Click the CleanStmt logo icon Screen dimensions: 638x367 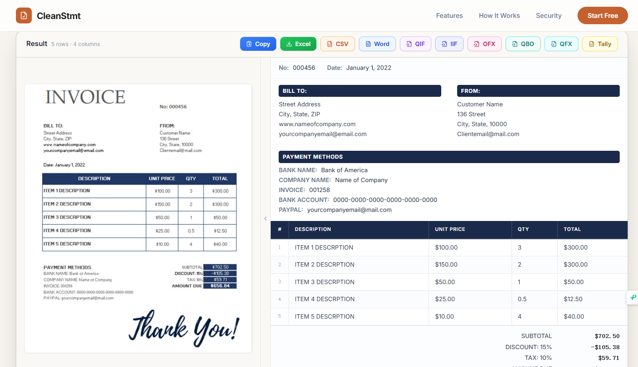[24, 15]
